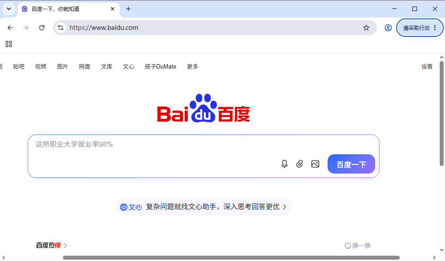Click the scroll down arrow
This screenshot has width=445, height=261.
tap(441, 250)
